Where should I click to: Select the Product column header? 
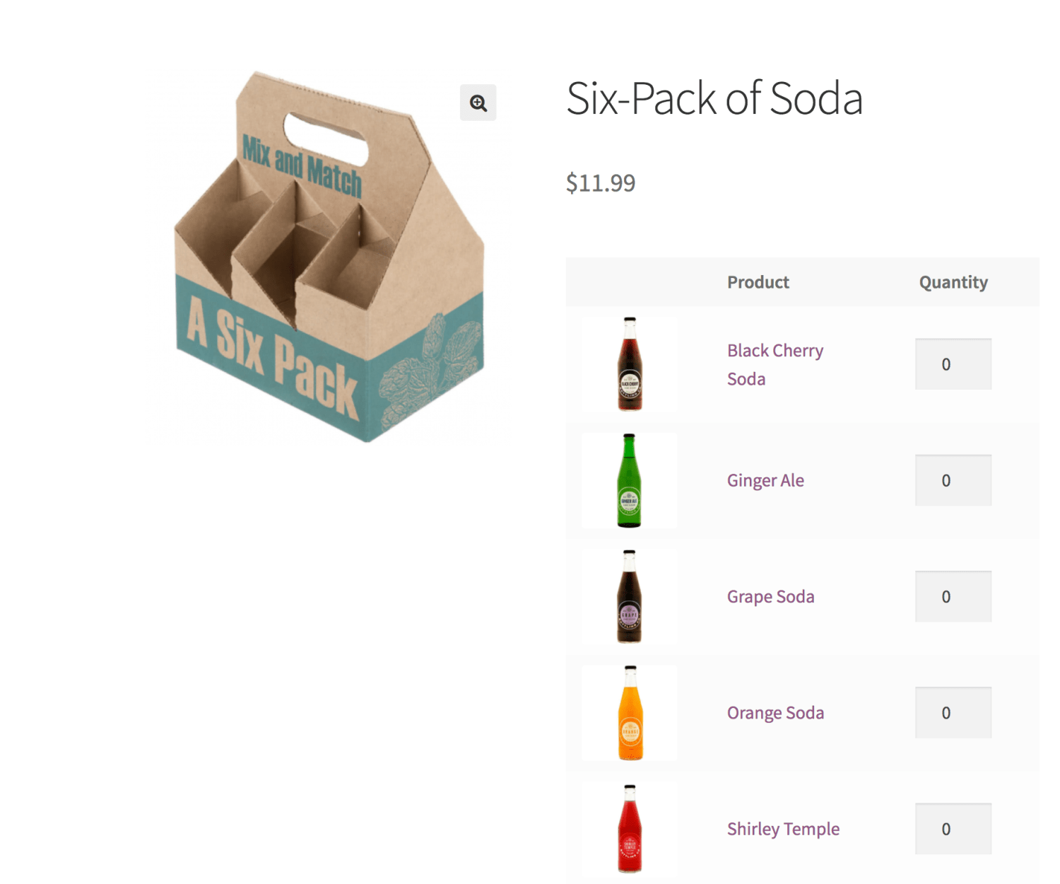(758, 281)
